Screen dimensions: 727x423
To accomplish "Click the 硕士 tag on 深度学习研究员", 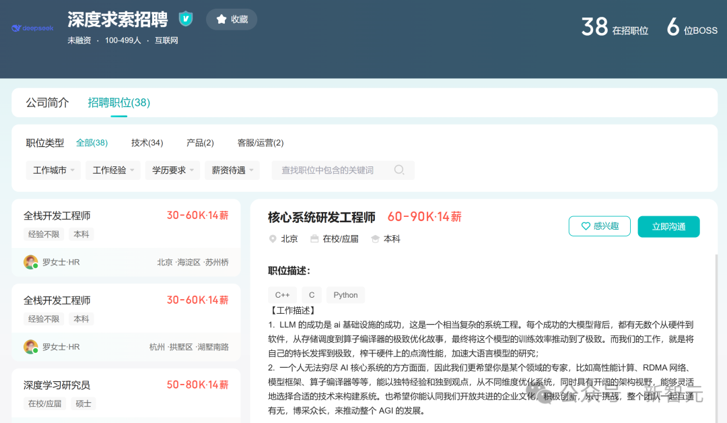I will (x=83, y=403).
